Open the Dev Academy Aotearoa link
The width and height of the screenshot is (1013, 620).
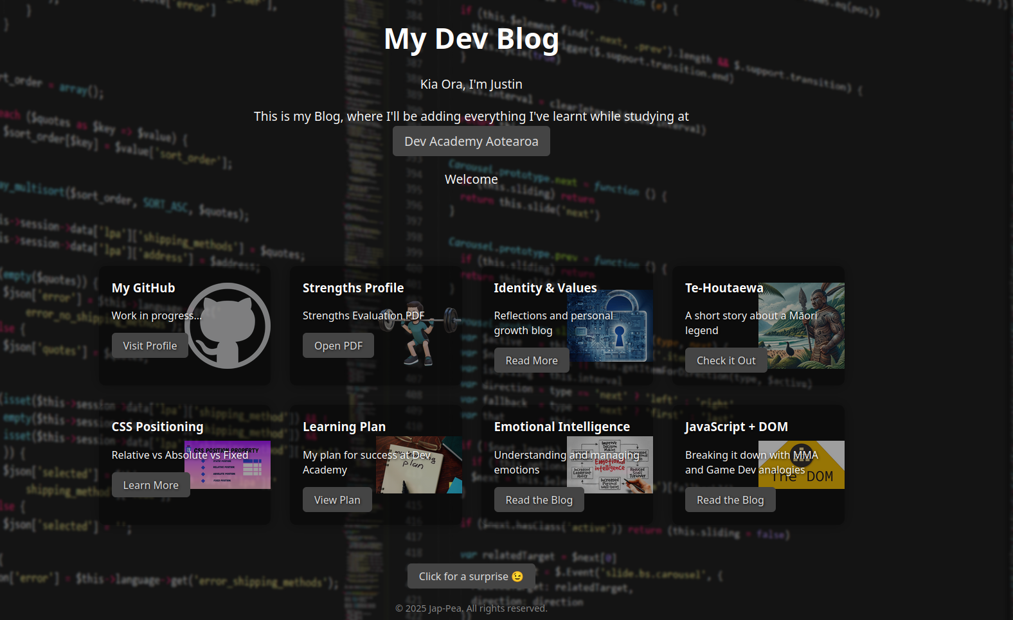click(x=471, y=141)
